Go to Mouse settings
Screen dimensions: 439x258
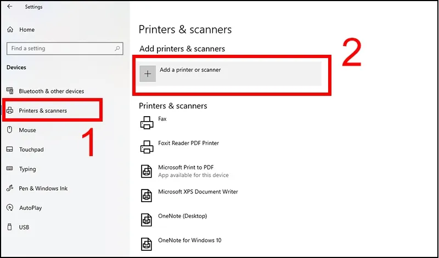27,130
